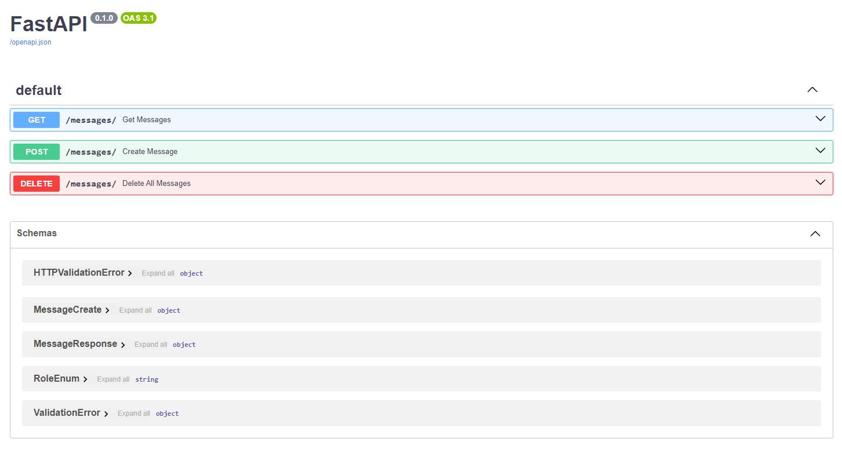Click the Get Messages description text
The width and height of the screenshot is (842, 450).
coord(147,120)
